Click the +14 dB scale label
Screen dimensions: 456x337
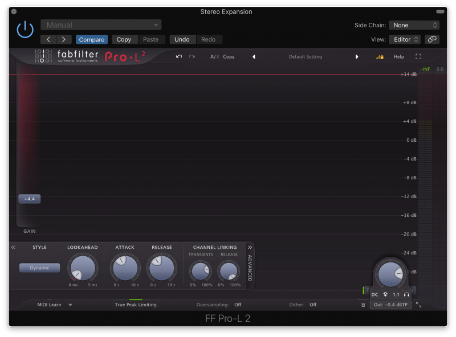409,75
